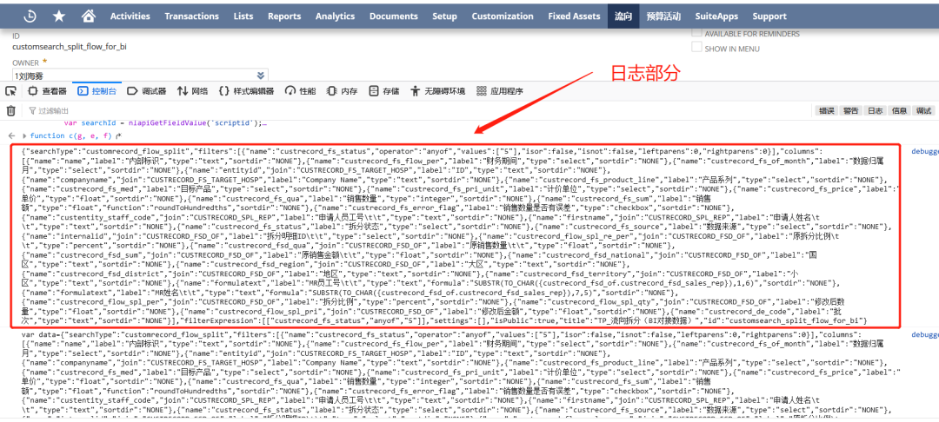Jump to function definition arrow icon
939x422 pixels.
point(118,135)
